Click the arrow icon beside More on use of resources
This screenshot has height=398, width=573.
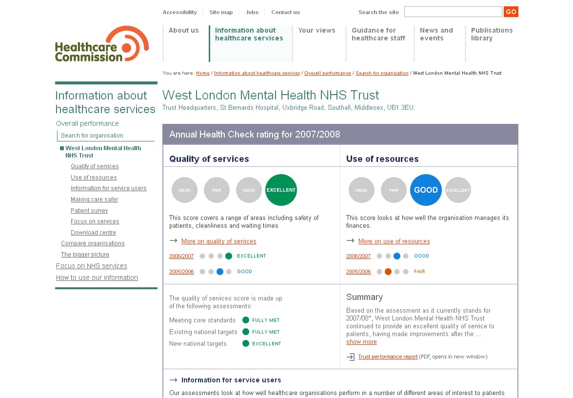(350, 241)
